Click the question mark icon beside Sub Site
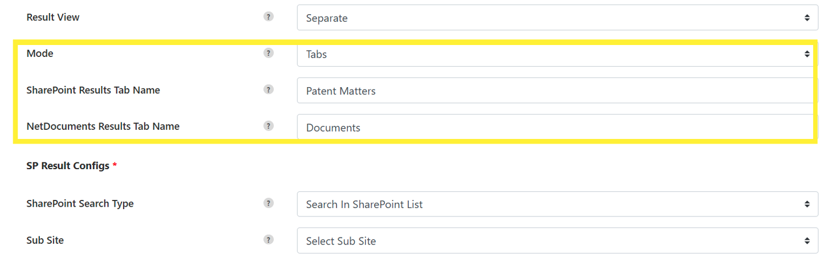Image resolution: width=824 pixels, height=274 pixels. (x=269, y=240)
